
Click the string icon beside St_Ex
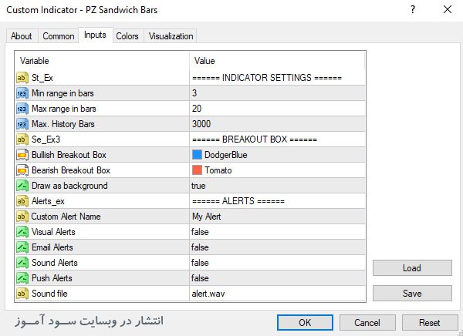pyautogui.click(x=22, y=78)
